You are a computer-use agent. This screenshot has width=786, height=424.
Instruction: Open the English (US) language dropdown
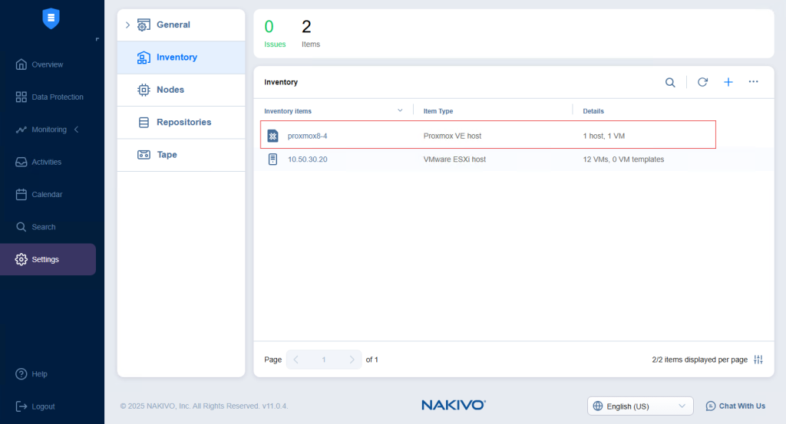point(640,406)
